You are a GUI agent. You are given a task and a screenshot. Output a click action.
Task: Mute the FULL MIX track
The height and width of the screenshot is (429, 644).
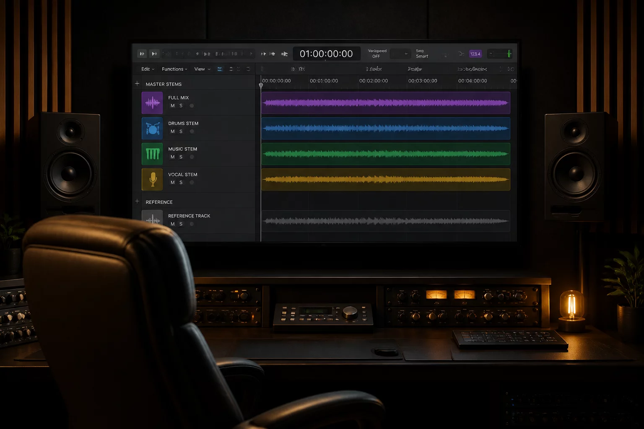pyautogui.click(x=172, y=106)
